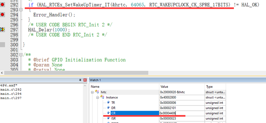266x123 pixels.
Task: Click the TR value 0x00000006
Action: click(168, 103)
